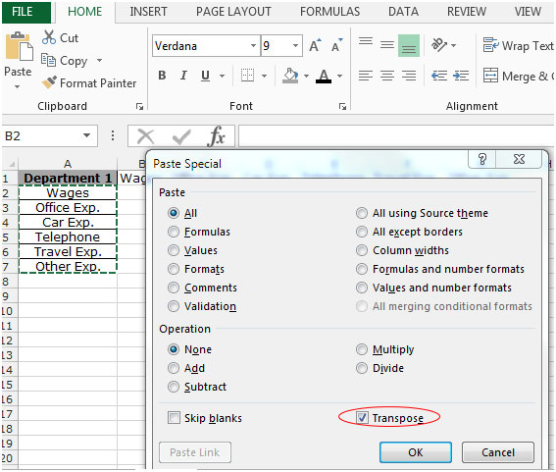Confirm Paste Special with OK
This screenshot has width=556, height=472.
tap(416, 452)
